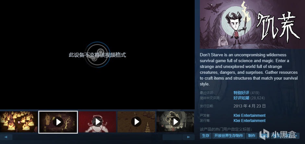
Task: Click the release date 2013 年 4 月 23 日
Action: pos(250,106)
